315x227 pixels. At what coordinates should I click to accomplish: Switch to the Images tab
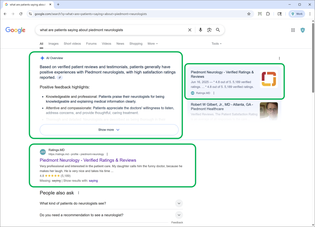(x=54, y=44)
